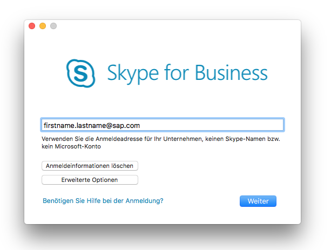Continue with the blue "Weiter" button

pos(258,201)
